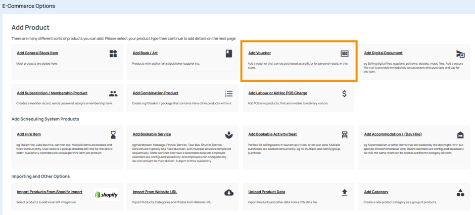Click the Accommodation house icon
The height and width of the screenshot is (215, 475).
coord(460,134)
